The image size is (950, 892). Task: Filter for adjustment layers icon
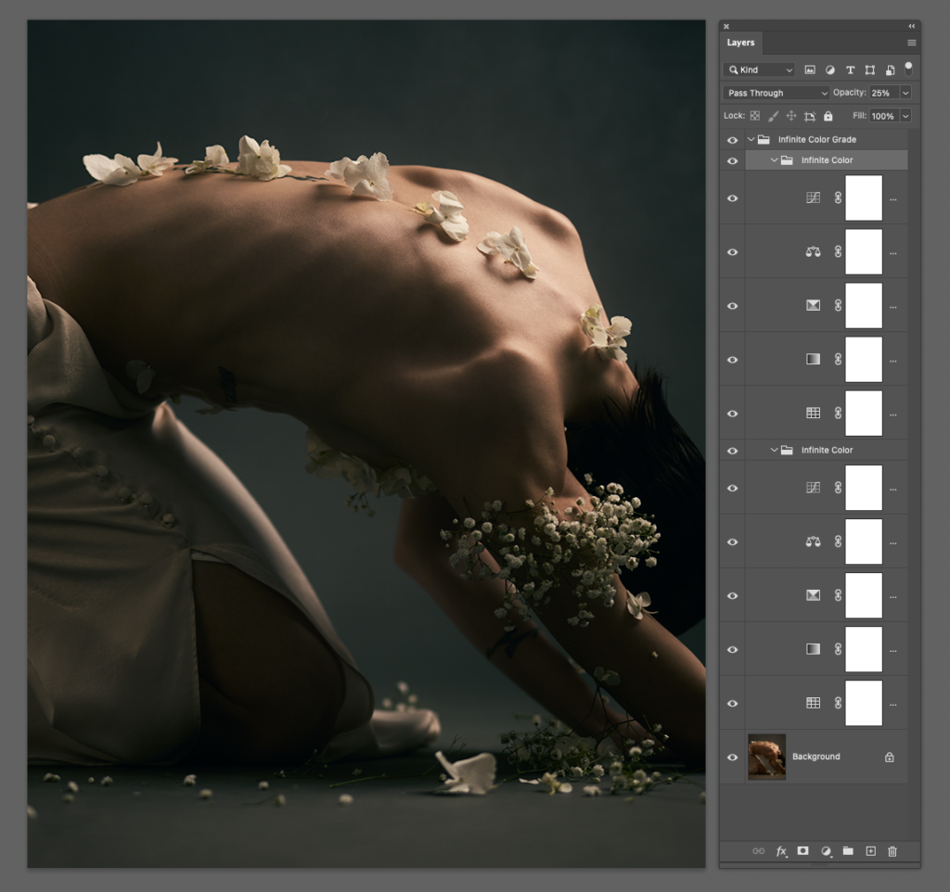point(829,70)
